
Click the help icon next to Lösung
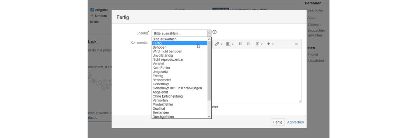tap(214, 32)
